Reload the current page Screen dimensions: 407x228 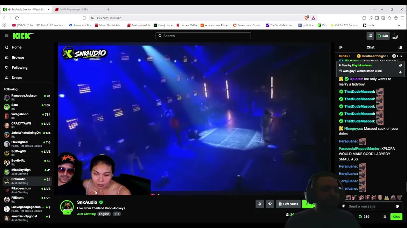[17, 18]
